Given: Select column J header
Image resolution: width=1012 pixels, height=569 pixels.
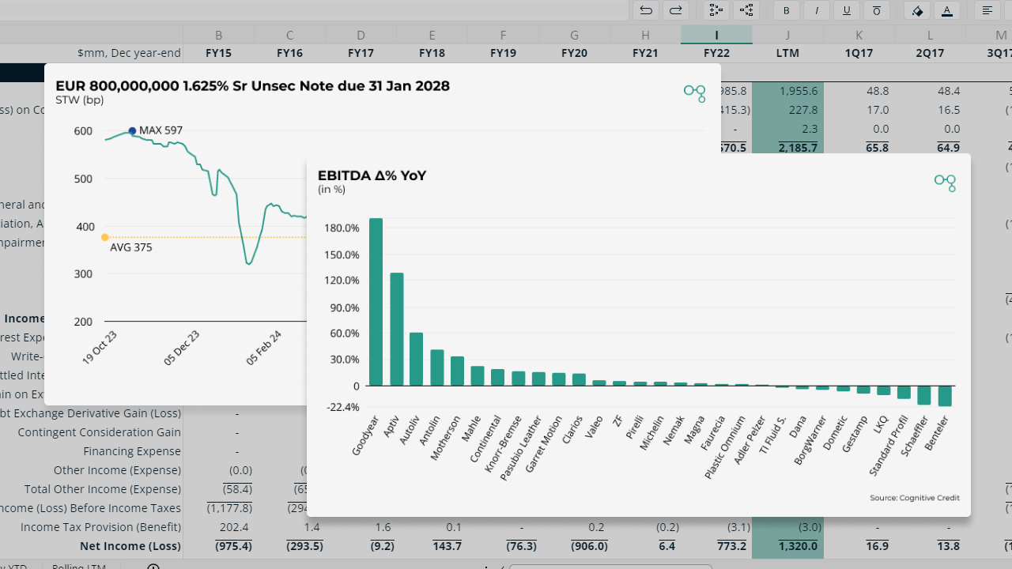Looking at the screenshot, I should [x=787, y=35].
